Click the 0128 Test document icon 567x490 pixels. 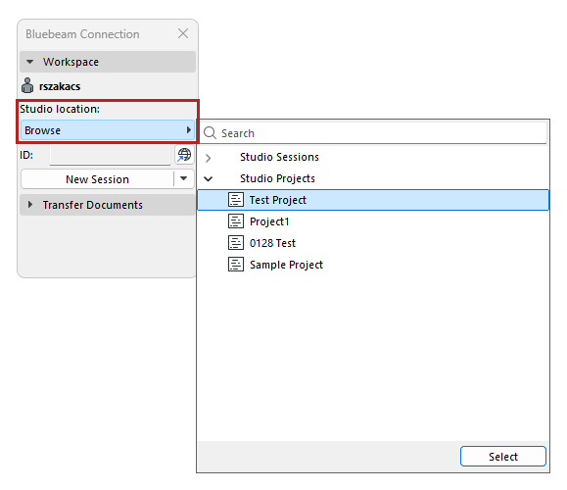[236, 243]
